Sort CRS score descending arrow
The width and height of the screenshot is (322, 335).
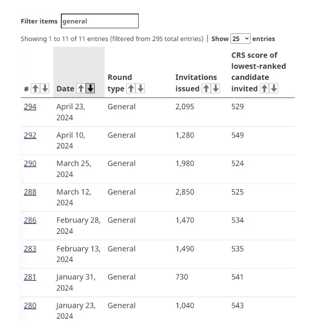[274, 88]
